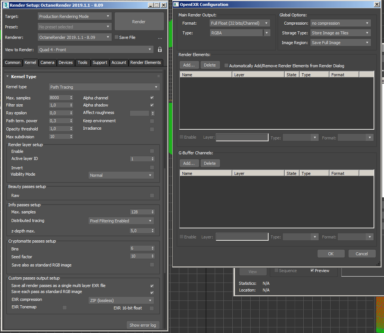Enable the Save File checkbox

(x=117, y=37)
